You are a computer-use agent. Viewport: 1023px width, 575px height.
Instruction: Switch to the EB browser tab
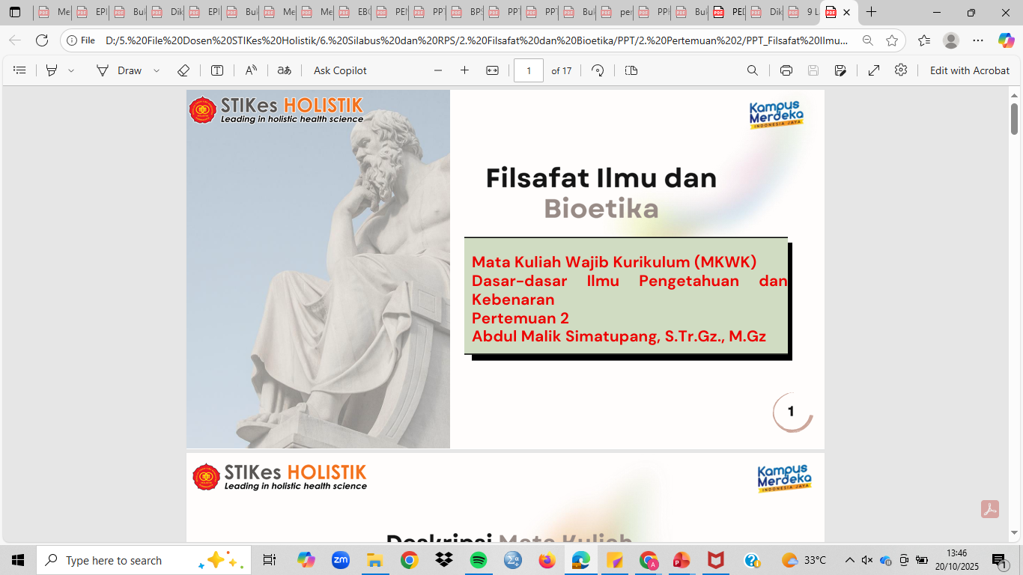coord(354,12)
